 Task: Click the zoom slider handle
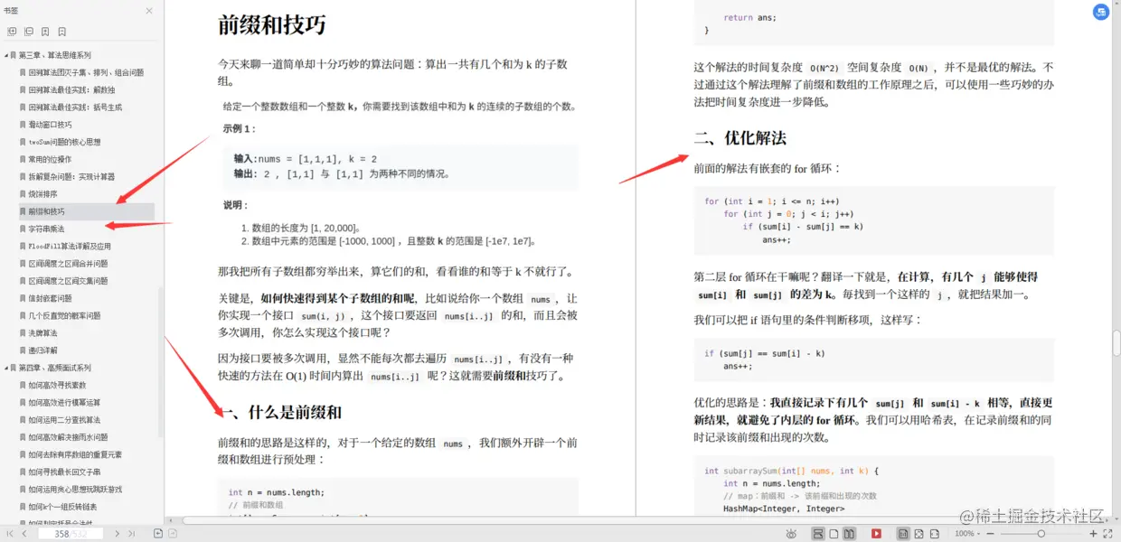pyautogui.click(x=1041, y=534)
